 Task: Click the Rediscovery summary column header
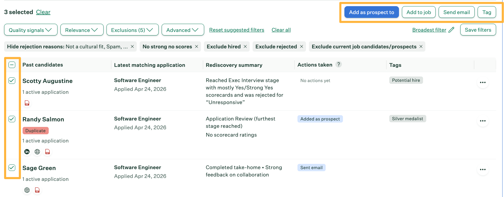[x=234, y=65]
